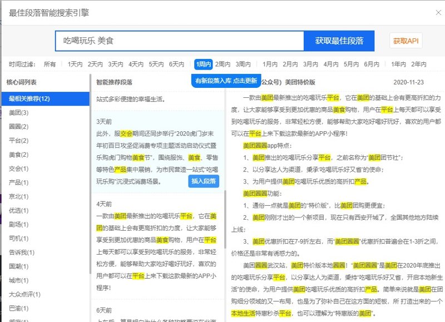Select time filter 2月内
This screenshot has height=322, width=445.
[290, 64]
